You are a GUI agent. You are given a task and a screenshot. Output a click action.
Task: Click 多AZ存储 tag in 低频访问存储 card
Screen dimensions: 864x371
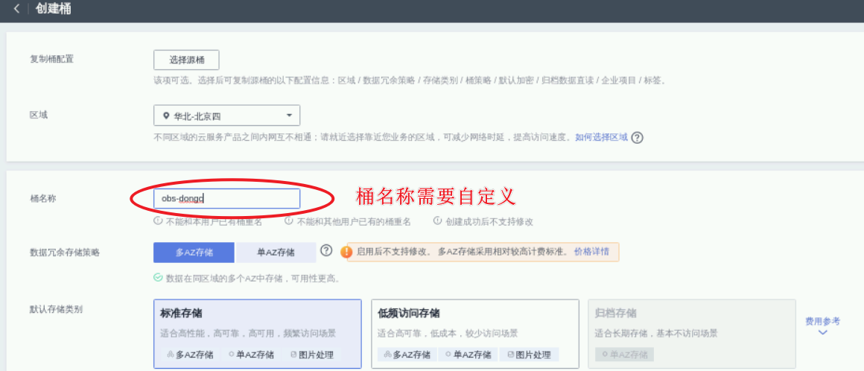[407, 355]
